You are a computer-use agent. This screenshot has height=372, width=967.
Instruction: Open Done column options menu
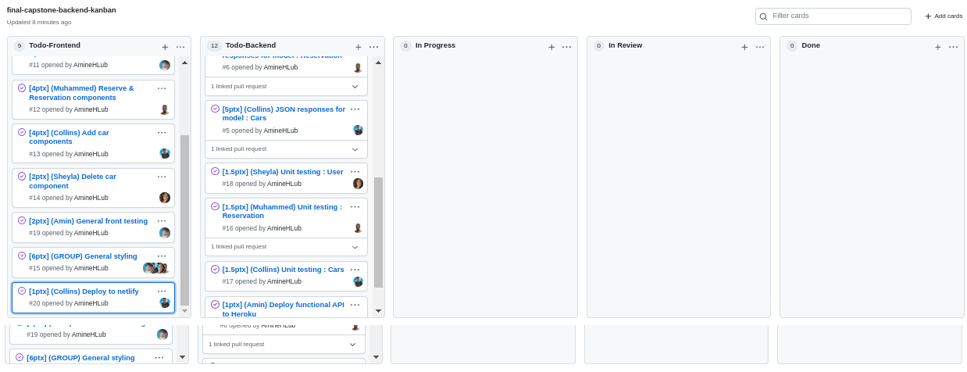click(954, 47)
